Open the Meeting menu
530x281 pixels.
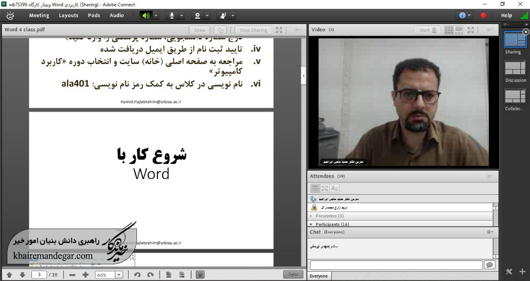tap(39, 16)
